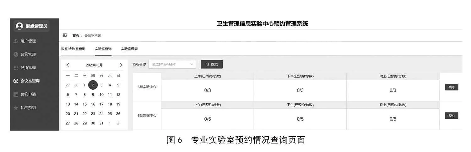This screenshot has height=152, width=471.
Task: Switch to the 实验室查询 tab
Action: (103, 49)
